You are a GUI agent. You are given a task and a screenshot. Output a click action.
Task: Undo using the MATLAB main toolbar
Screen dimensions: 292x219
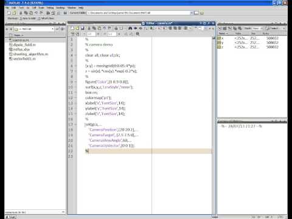point(36,13)
